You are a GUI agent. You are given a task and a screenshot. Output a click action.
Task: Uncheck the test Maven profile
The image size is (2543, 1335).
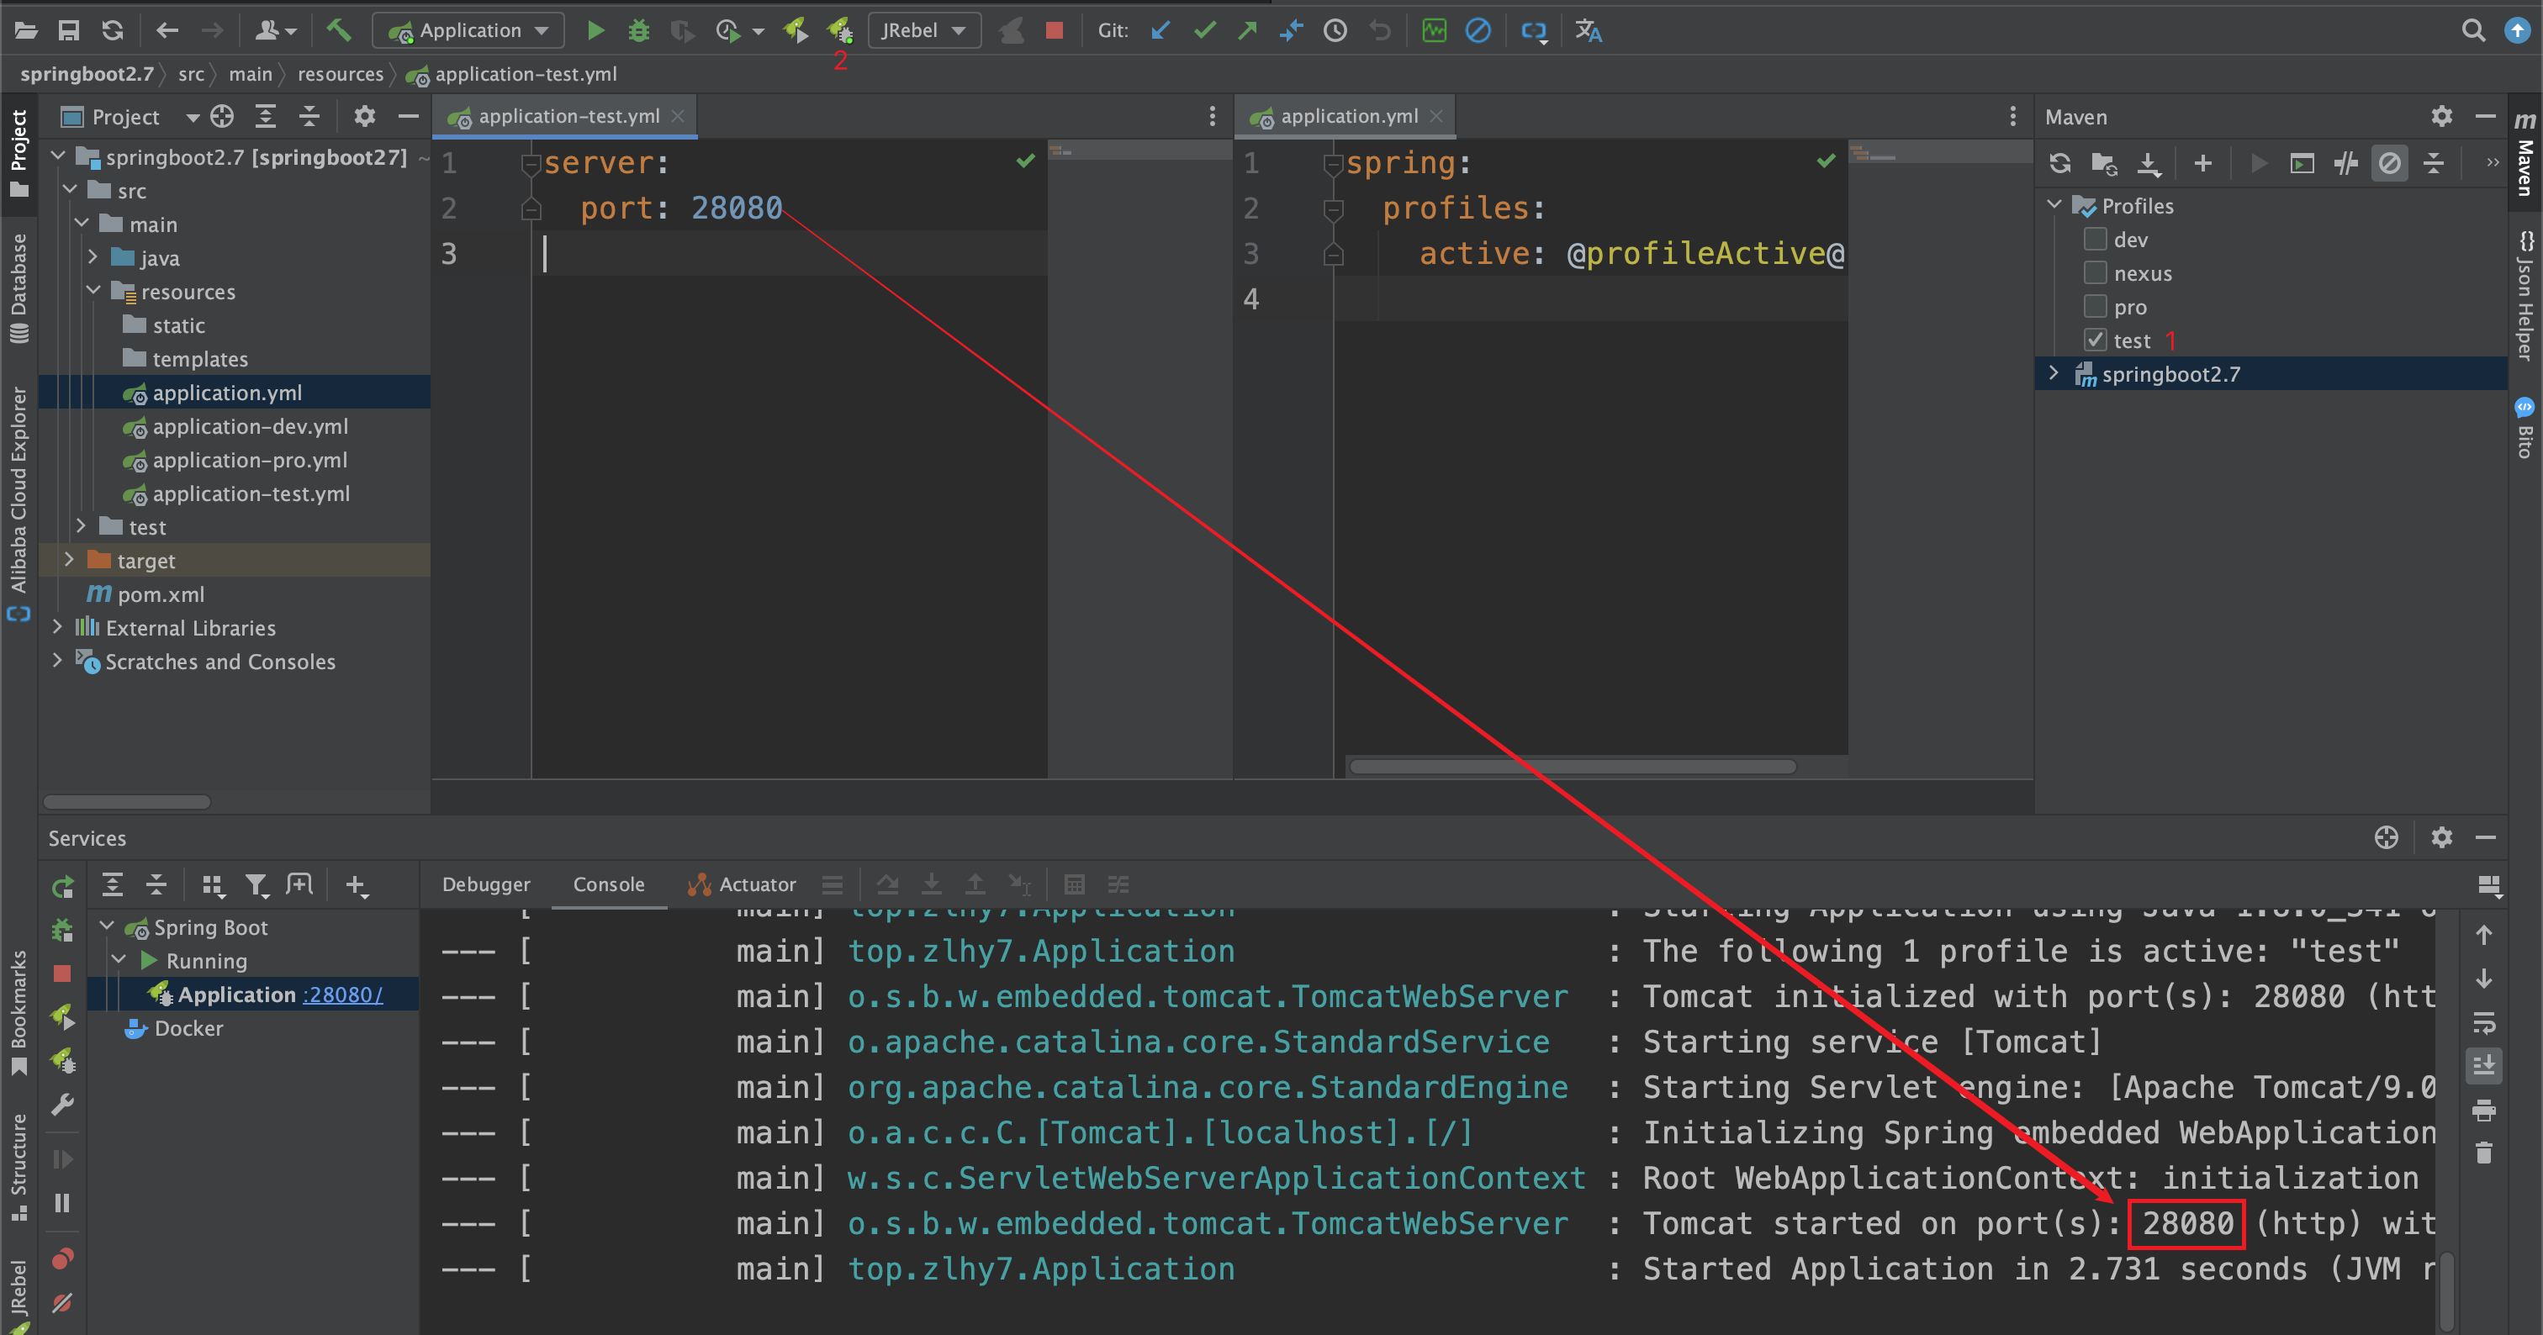pos(2095,340)
